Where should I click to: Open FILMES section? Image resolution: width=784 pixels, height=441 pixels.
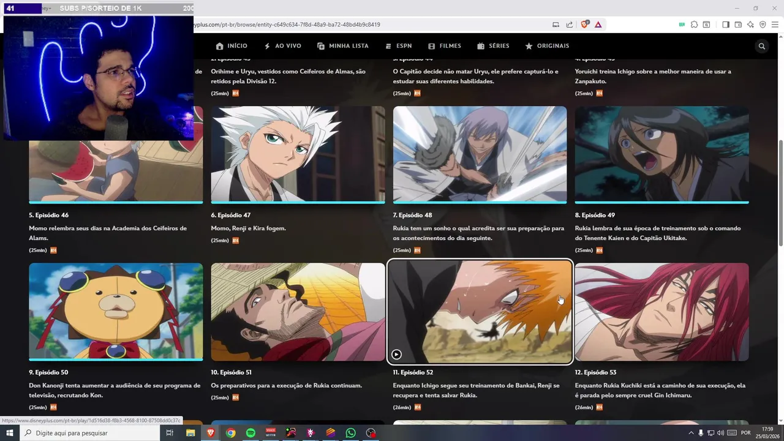[445, 46]
